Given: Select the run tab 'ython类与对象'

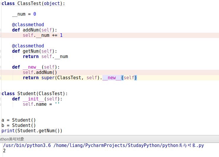Looking at the screenshot, I should click(x=12, y=139).
